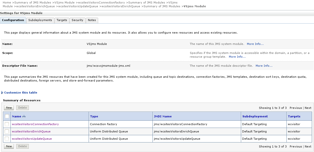
Task: Sort by JNDI Name column header
Action: coord(163,116)
